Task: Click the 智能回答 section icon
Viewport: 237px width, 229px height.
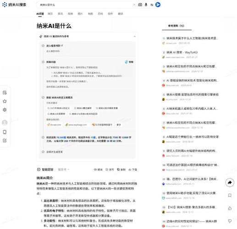Action: [x=39, y=169]
